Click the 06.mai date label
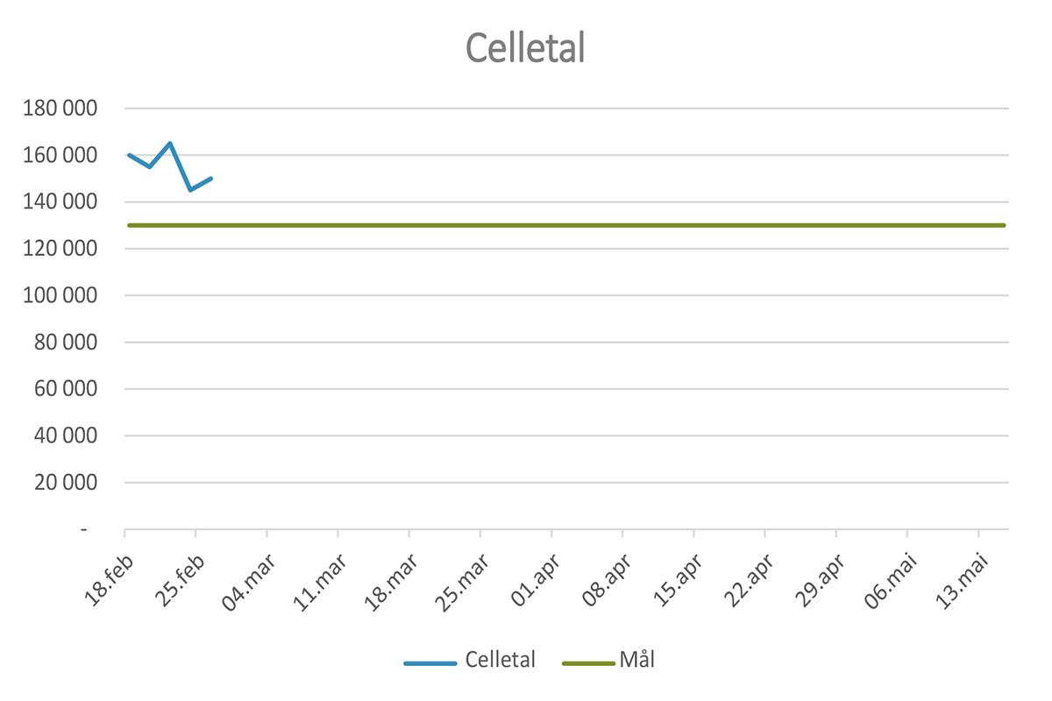 coord(890,578)
